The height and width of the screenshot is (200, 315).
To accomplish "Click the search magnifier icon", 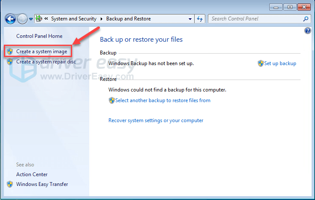I will tap(306, 19).
